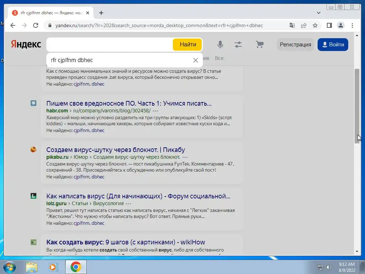Click the page vertical scrollbar thumb

357,106
